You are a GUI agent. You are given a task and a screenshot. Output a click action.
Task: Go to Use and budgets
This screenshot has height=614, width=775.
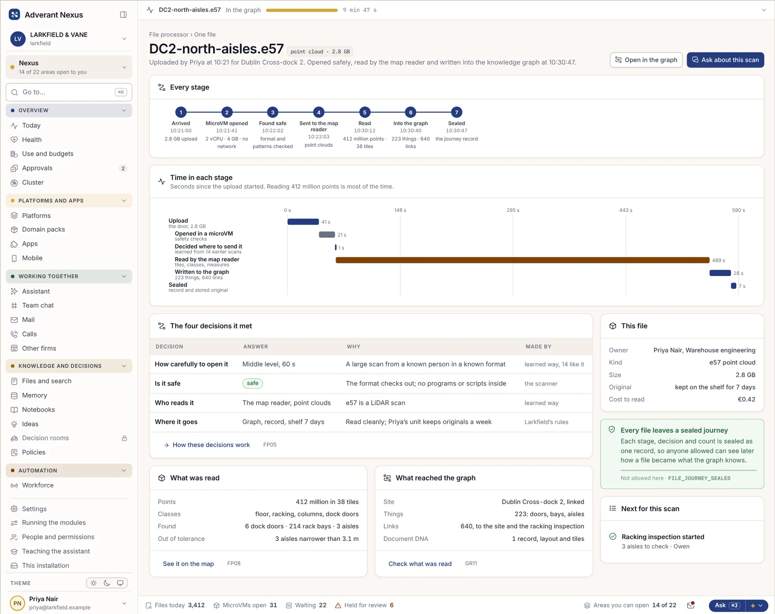click(69, 154)
